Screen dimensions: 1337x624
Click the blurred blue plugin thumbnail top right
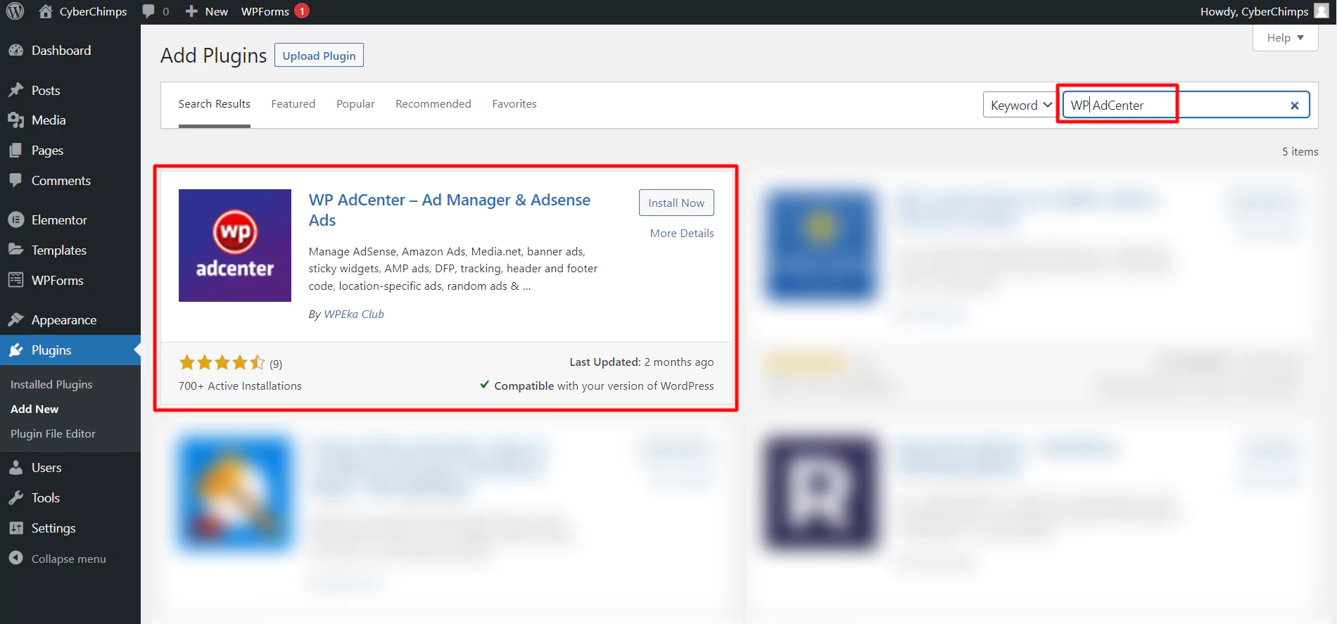tap(820, 246)
